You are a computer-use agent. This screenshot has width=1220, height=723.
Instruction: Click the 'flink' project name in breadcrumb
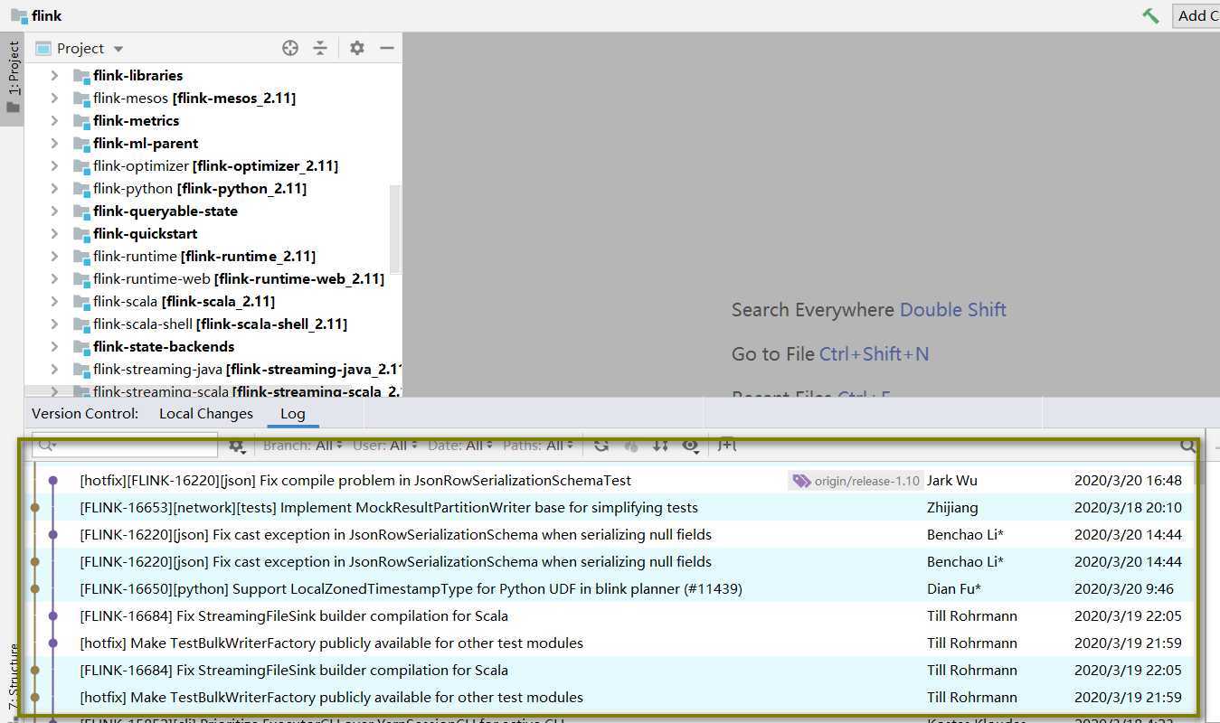[x=47, y=15]
